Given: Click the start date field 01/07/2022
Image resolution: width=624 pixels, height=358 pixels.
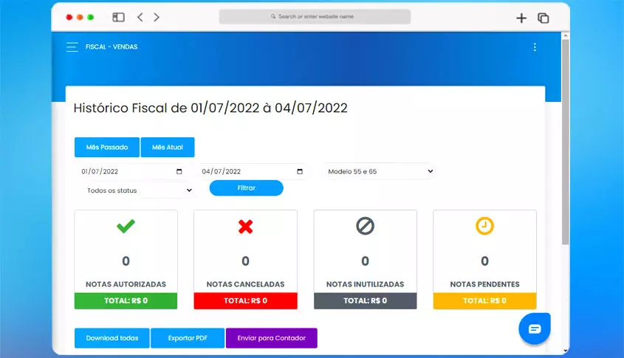Looking at the screenshot, I should pyautogui.click(x=131, y=171).
